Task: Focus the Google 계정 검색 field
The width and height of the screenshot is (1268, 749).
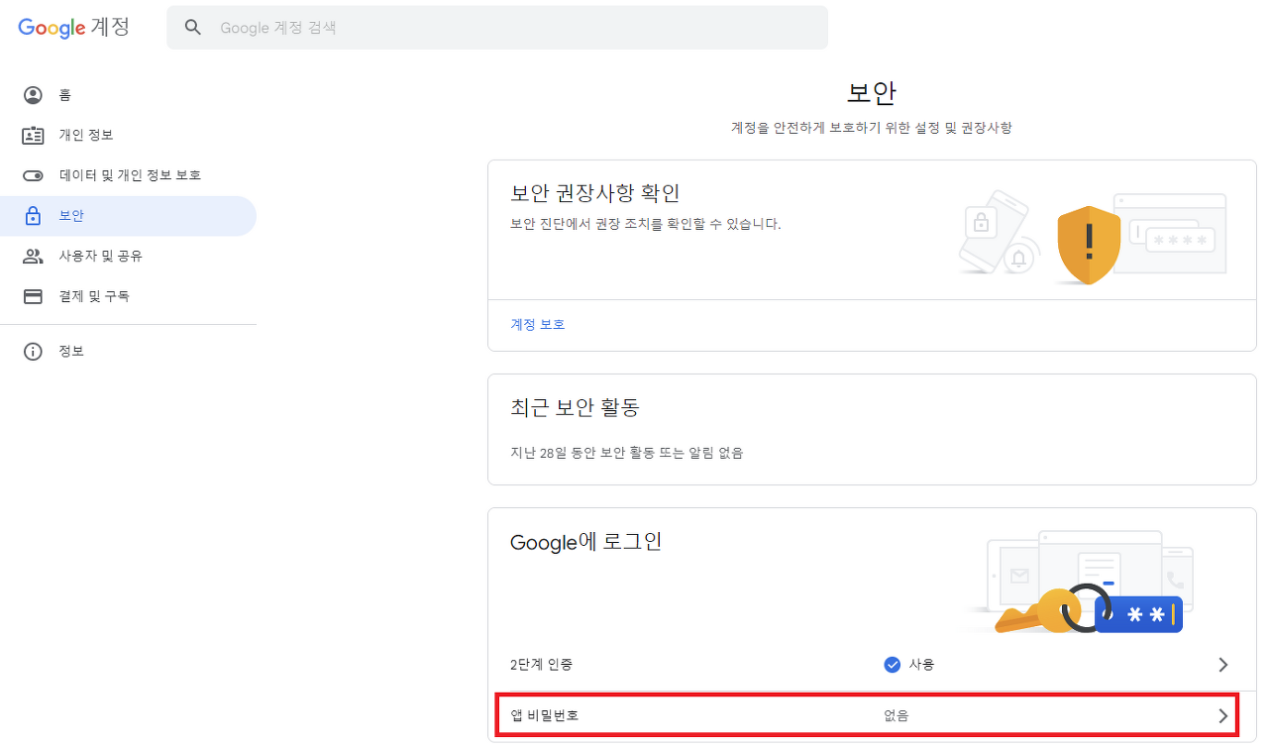Action: tap(497, 28)
